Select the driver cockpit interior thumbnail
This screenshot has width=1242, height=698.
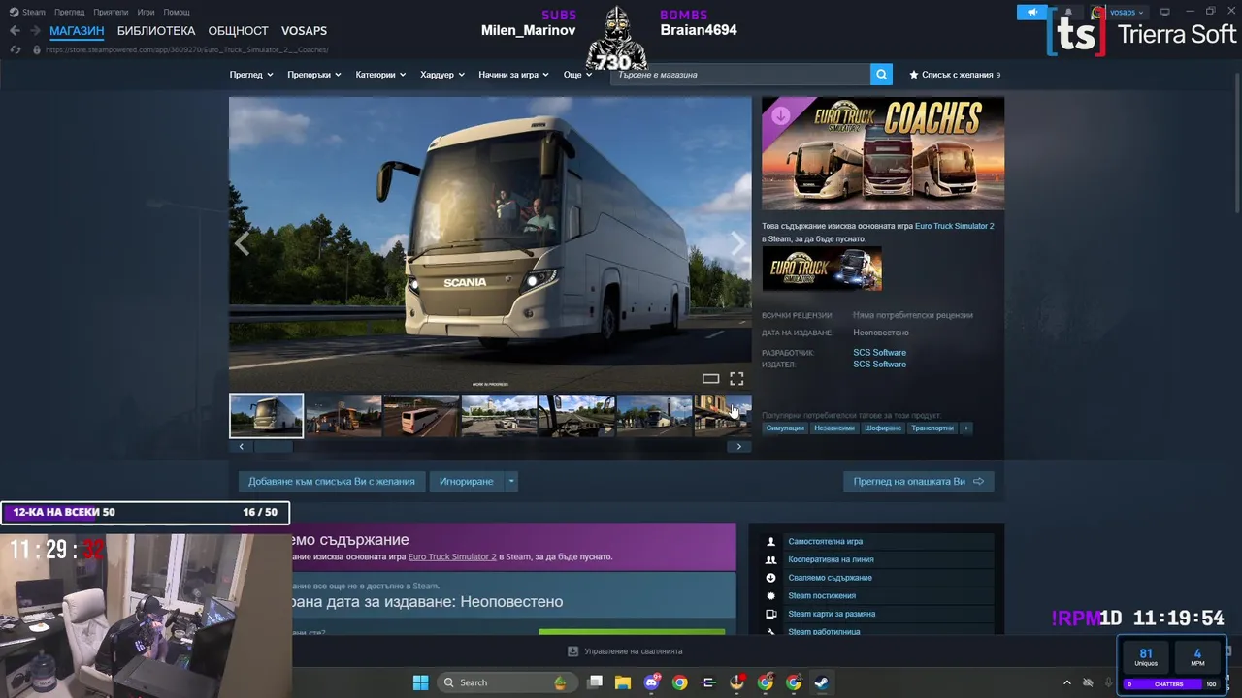point(576,416)
